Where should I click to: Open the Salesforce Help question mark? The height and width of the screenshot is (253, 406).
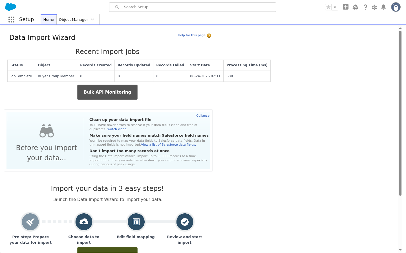pyautogui.click(x=365, y=7)
